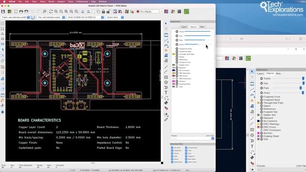Toggle visibility of DRC Warnings

pos(177,73)
